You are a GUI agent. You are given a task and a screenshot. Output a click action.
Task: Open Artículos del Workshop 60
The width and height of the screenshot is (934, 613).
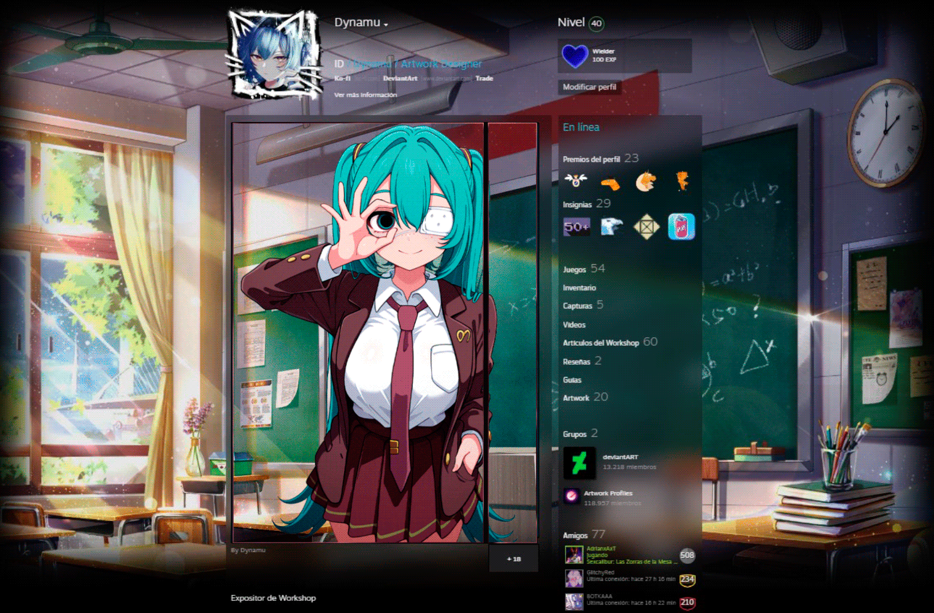click(610, 343)
